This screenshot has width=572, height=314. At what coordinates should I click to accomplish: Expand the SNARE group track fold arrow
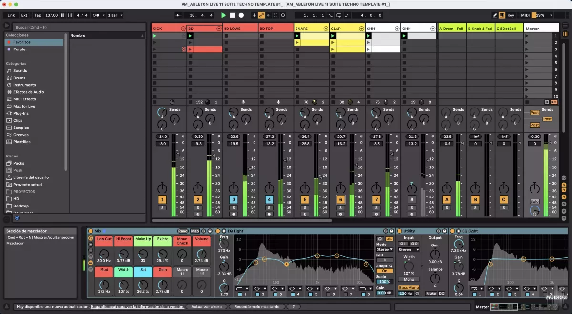(326, 29)
